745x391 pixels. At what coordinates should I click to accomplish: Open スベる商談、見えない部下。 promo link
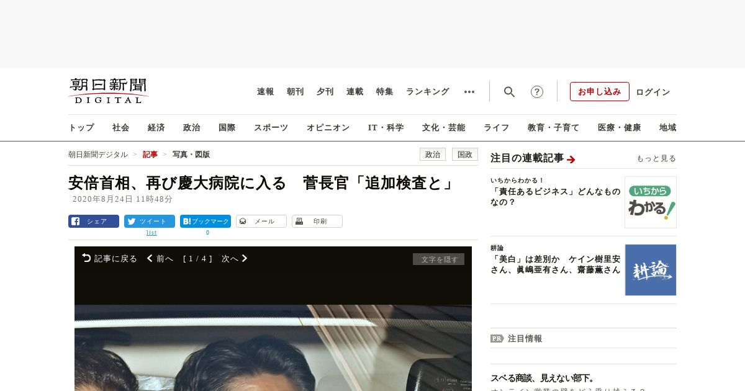pyautogui.click(x=542, y=378)
